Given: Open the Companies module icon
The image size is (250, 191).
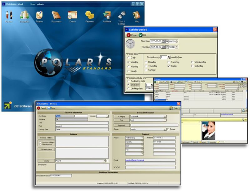Looking at the screenshot, I should 24,15.
